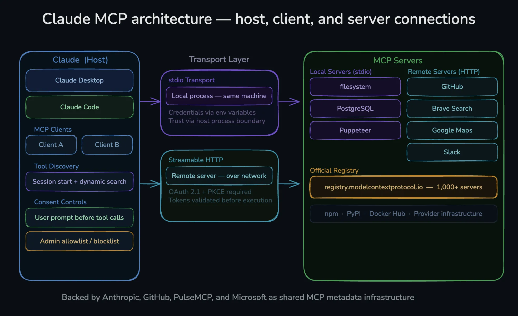This screenshot has width=518, height=316.
Task: Click the 'Claude (Host)' heading
Action: tap(80, 60)
